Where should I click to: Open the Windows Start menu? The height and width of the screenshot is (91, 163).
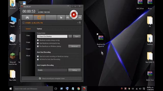click(10, 89)
